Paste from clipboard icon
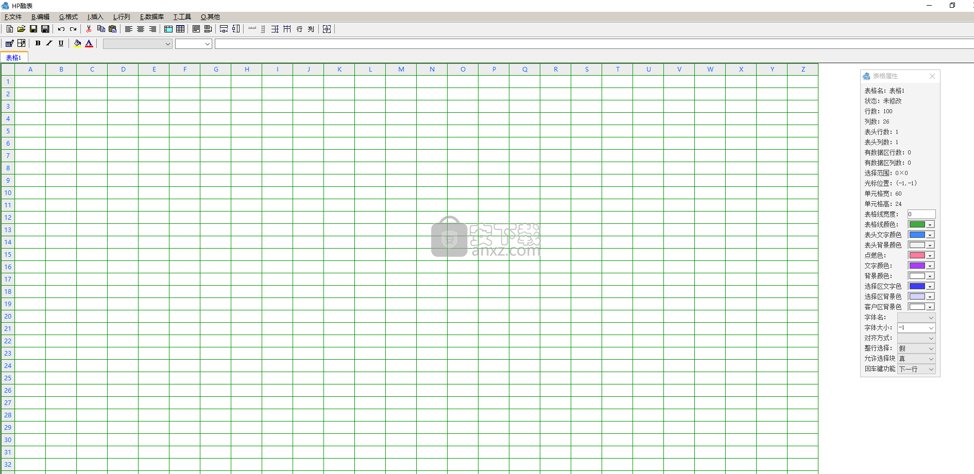974x474 pixels. [x=113, y=29]
